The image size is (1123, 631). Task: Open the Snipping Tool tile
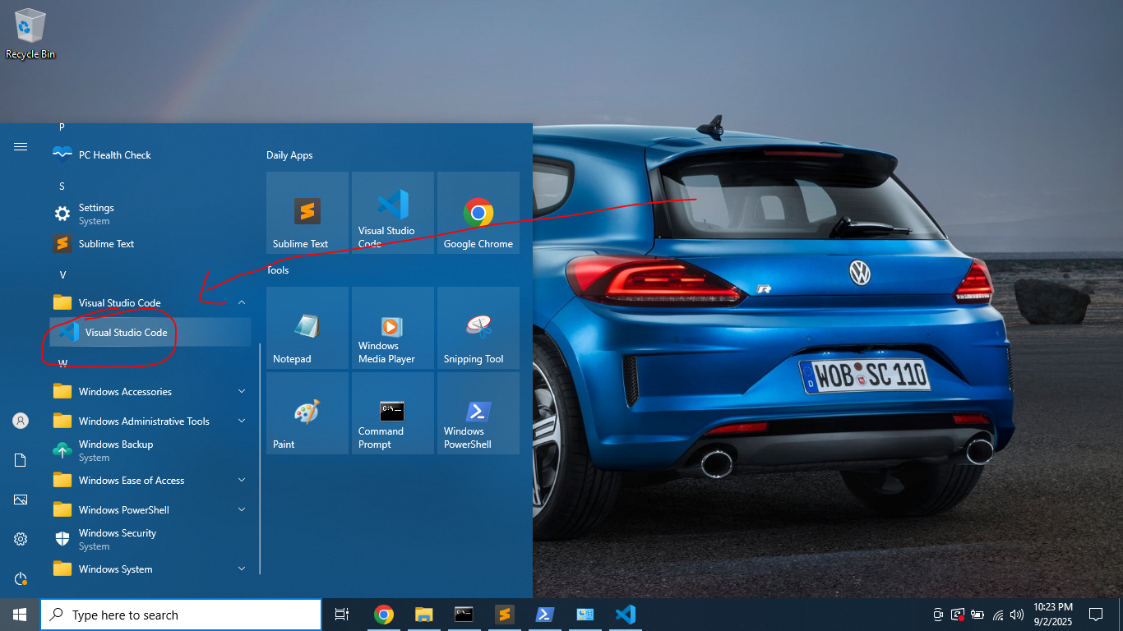[x=478, y=328]
